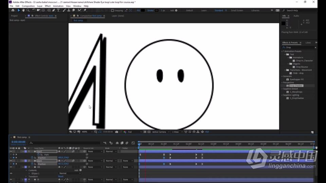The image size is (326, 183).
Task: Switch to the Project panel tab
Action: [x=14, y=16]
